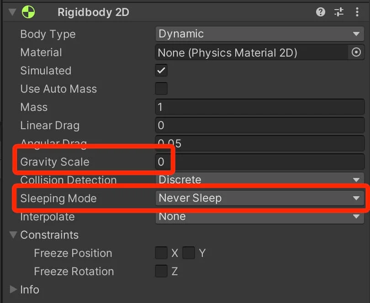
Task: Open the Body Type dropdown
Action: pyautogui.click(x=259, y=34)
